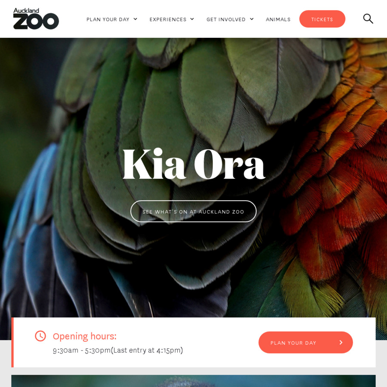Click the orange Tickets button
387x387 pixels.
322,19
